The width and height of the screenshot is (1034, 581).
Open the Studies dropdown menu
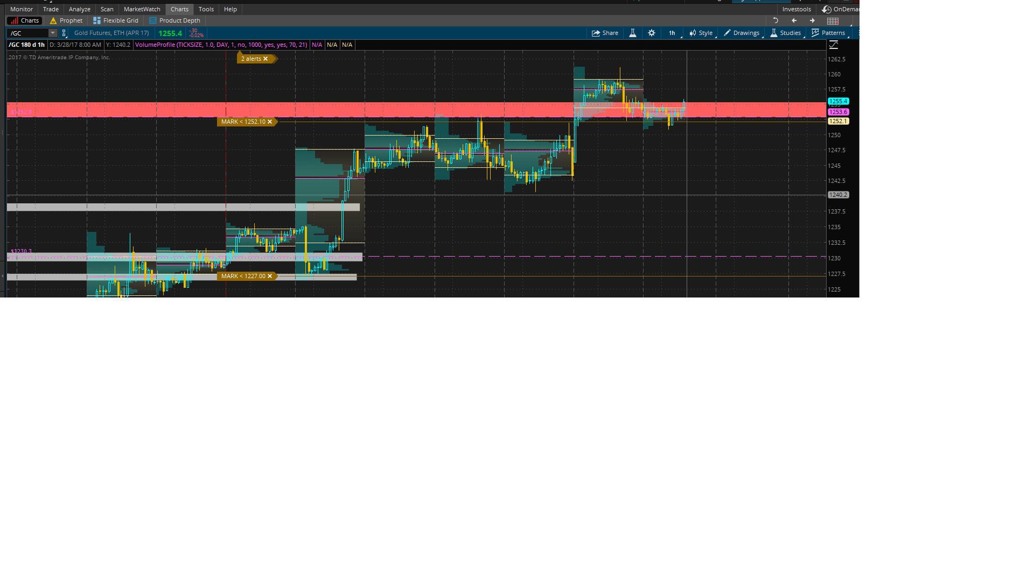click(786, 33)
